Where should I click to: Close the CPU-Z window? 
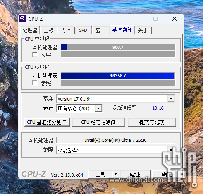click(x=174, y=19)
